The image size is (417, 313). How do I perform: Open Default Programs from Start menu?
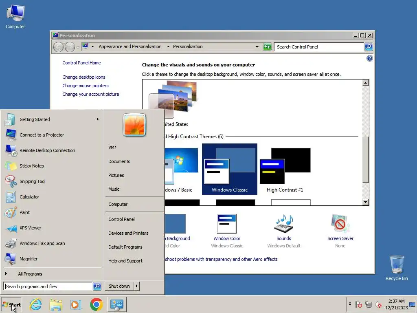tap(125, 247)
